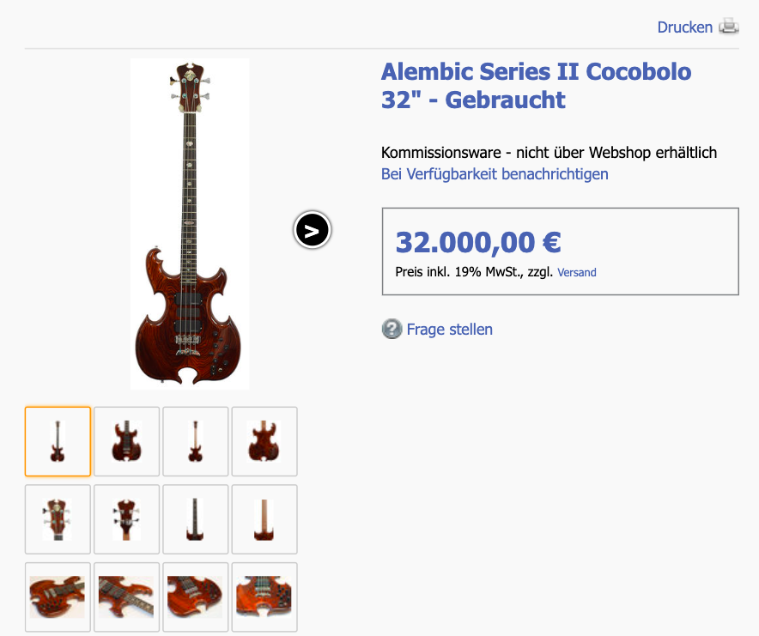Select the headstock back thumbnail

[126, 519]
